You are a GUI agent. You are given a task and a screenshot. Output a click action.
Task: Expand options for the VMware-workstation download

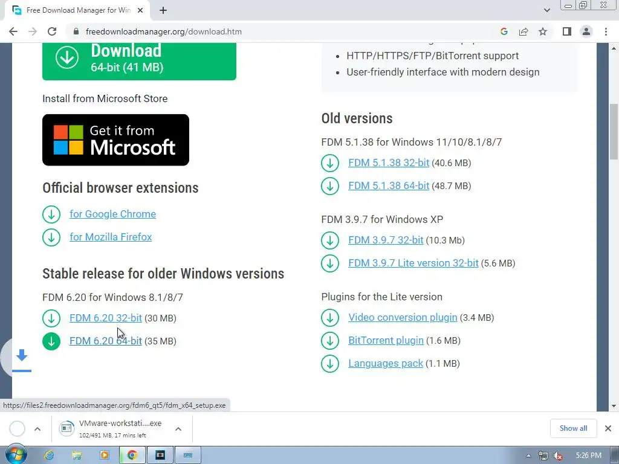[x=178, y=429]
